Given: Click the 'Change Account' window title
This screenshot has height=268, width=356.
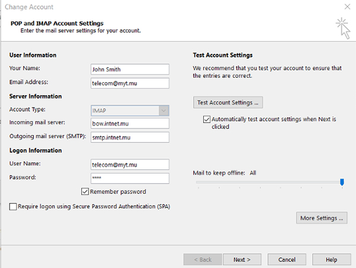Looking at the screenshot, I should tap(29, 7).
